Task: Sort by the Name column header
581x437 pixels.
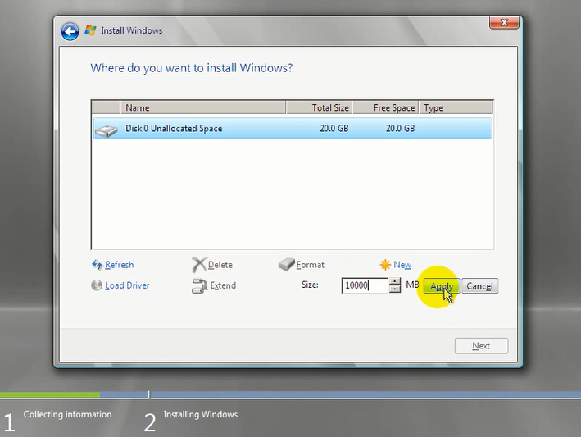Action: 202,107
